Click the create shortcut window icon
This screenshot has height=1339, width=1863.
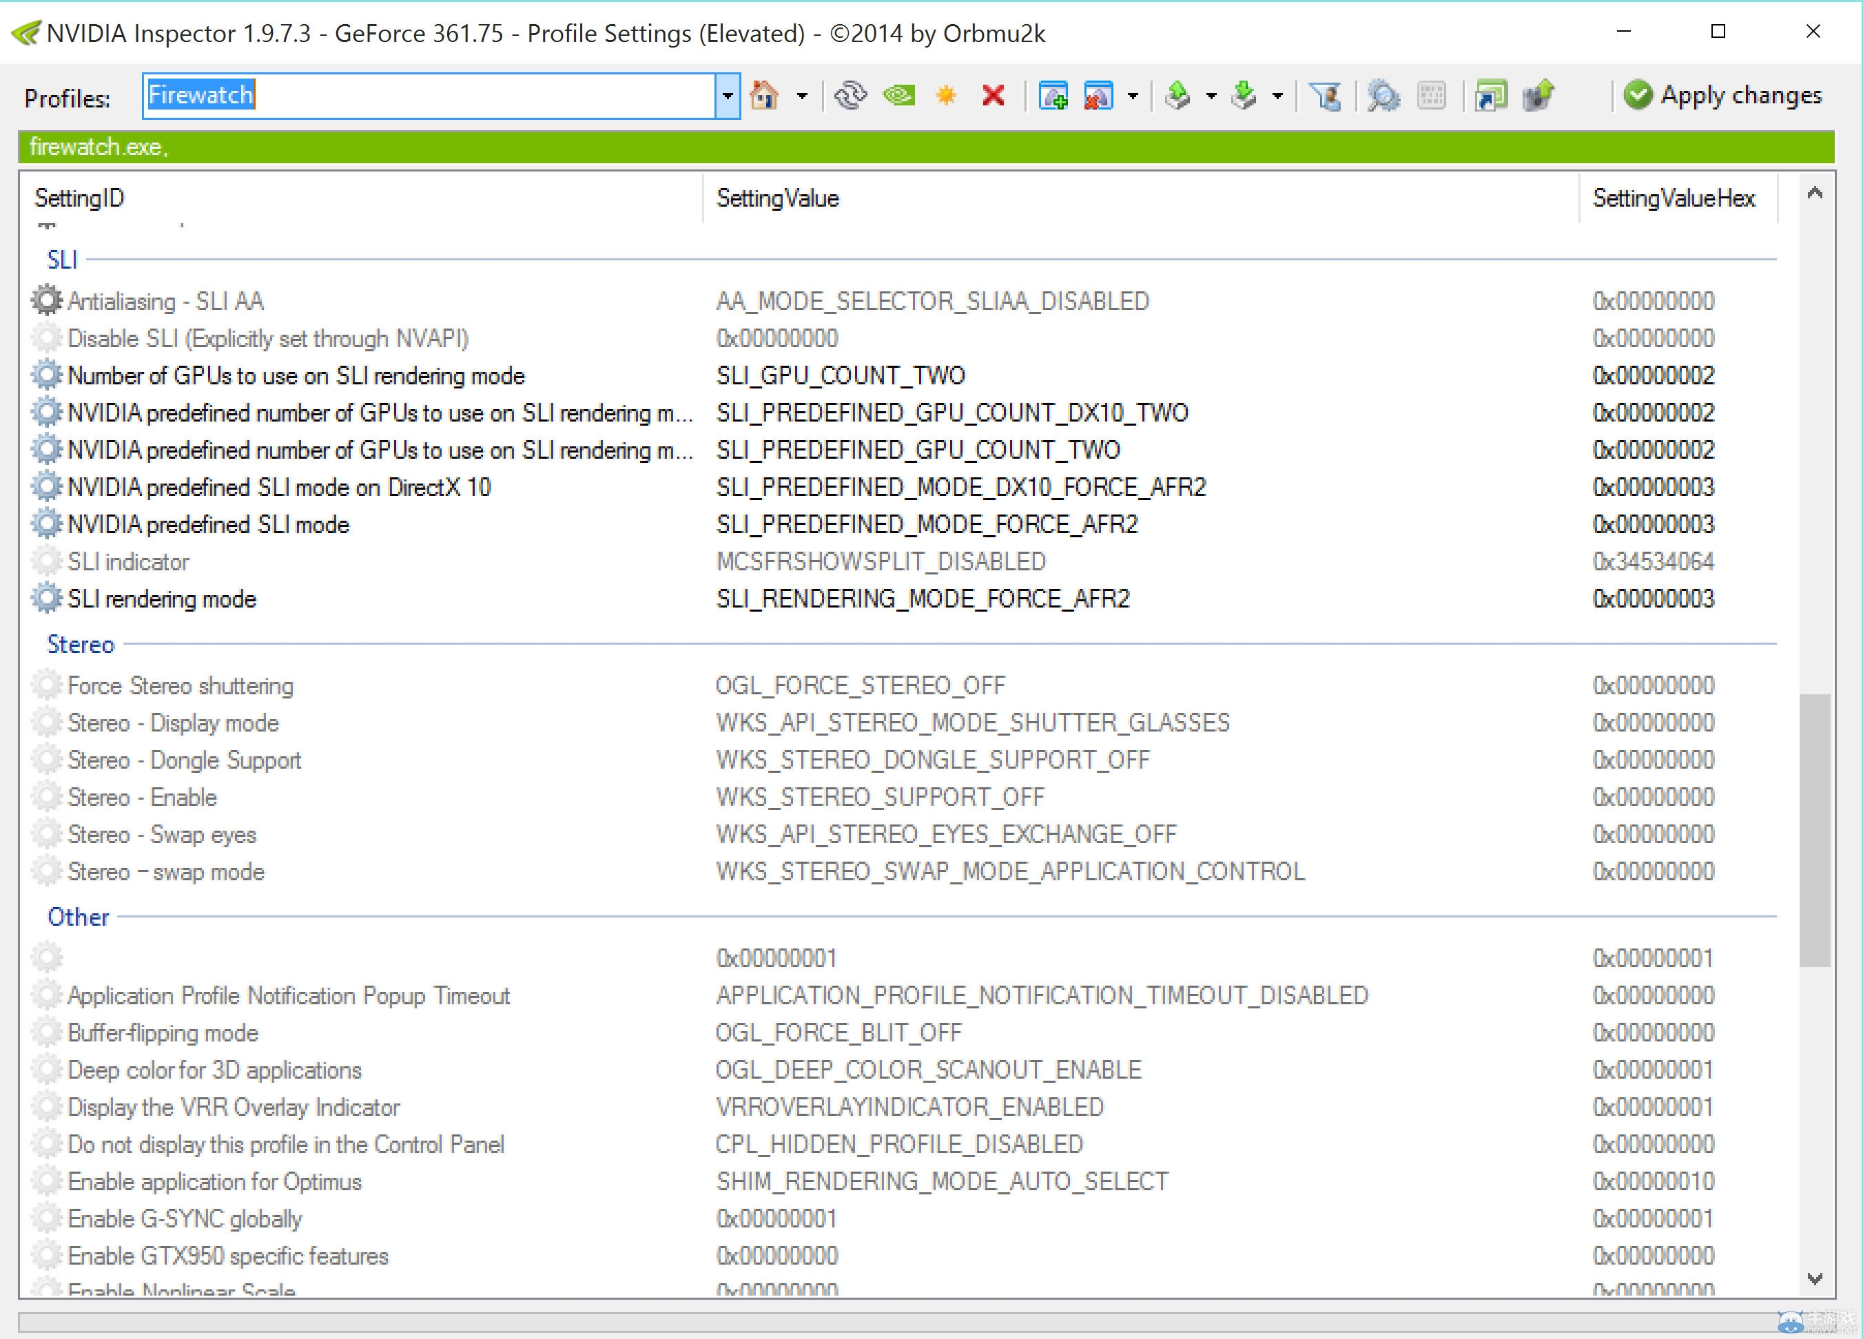click(1491, 95)
